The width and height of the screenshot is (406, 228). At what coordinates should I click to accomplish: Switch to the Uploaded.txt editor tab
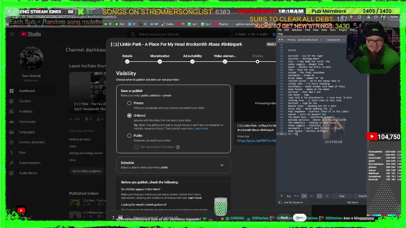[333, 40]
